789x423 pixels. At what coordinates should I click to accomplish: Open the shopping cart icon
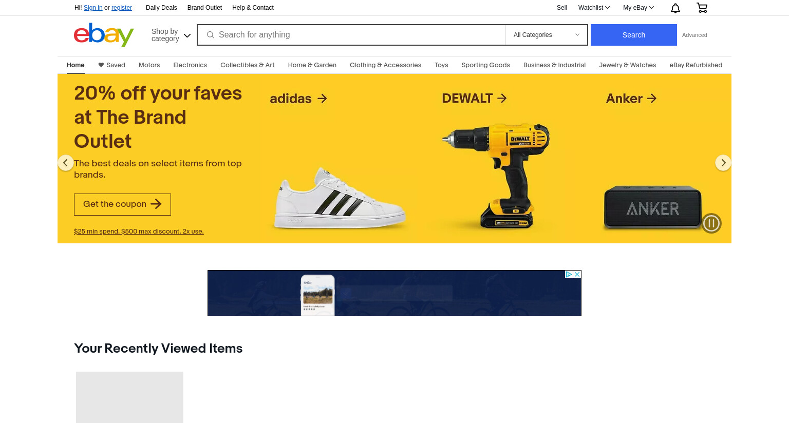tap(702, 8)
